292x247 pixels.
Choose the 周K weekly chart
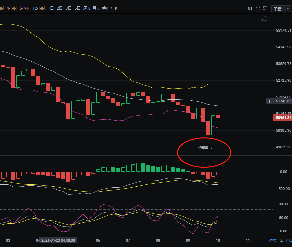[x=86, y=8]
